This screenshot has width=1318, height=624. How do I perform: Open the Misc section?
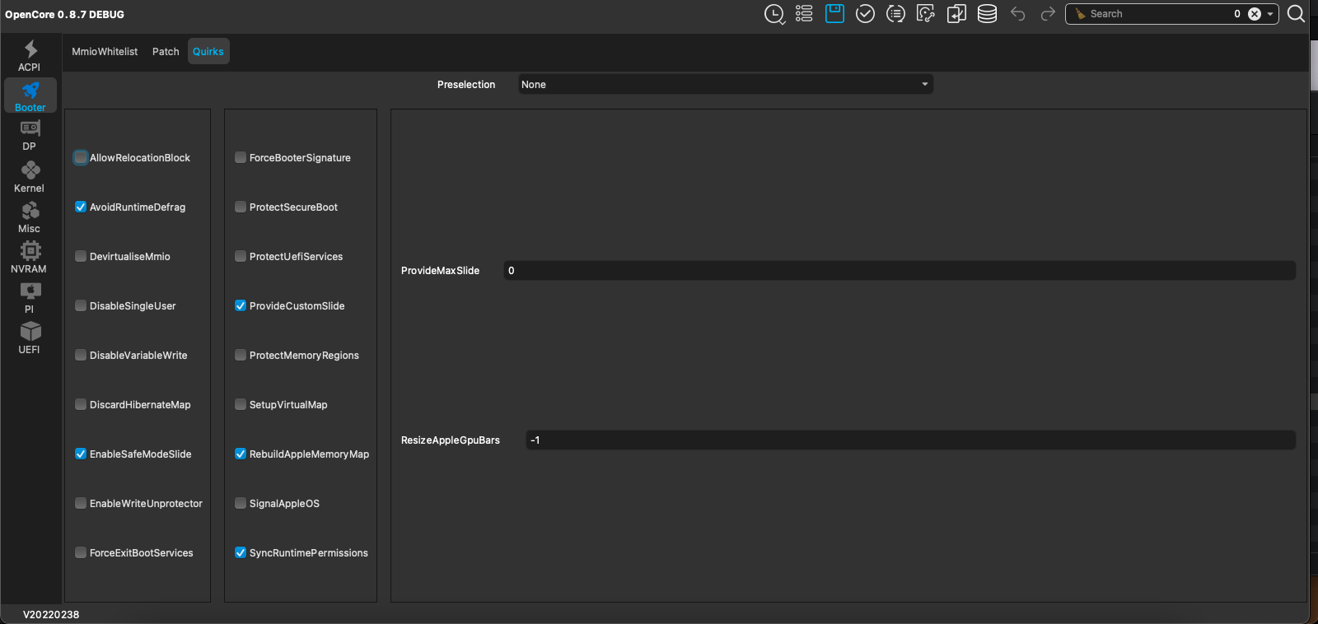pos(30,217)
